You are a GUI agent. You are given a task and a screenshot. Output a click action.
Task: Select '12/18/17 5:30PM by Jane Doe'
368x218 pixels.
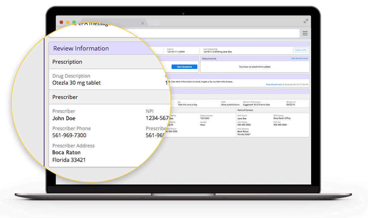coord(217,52)
